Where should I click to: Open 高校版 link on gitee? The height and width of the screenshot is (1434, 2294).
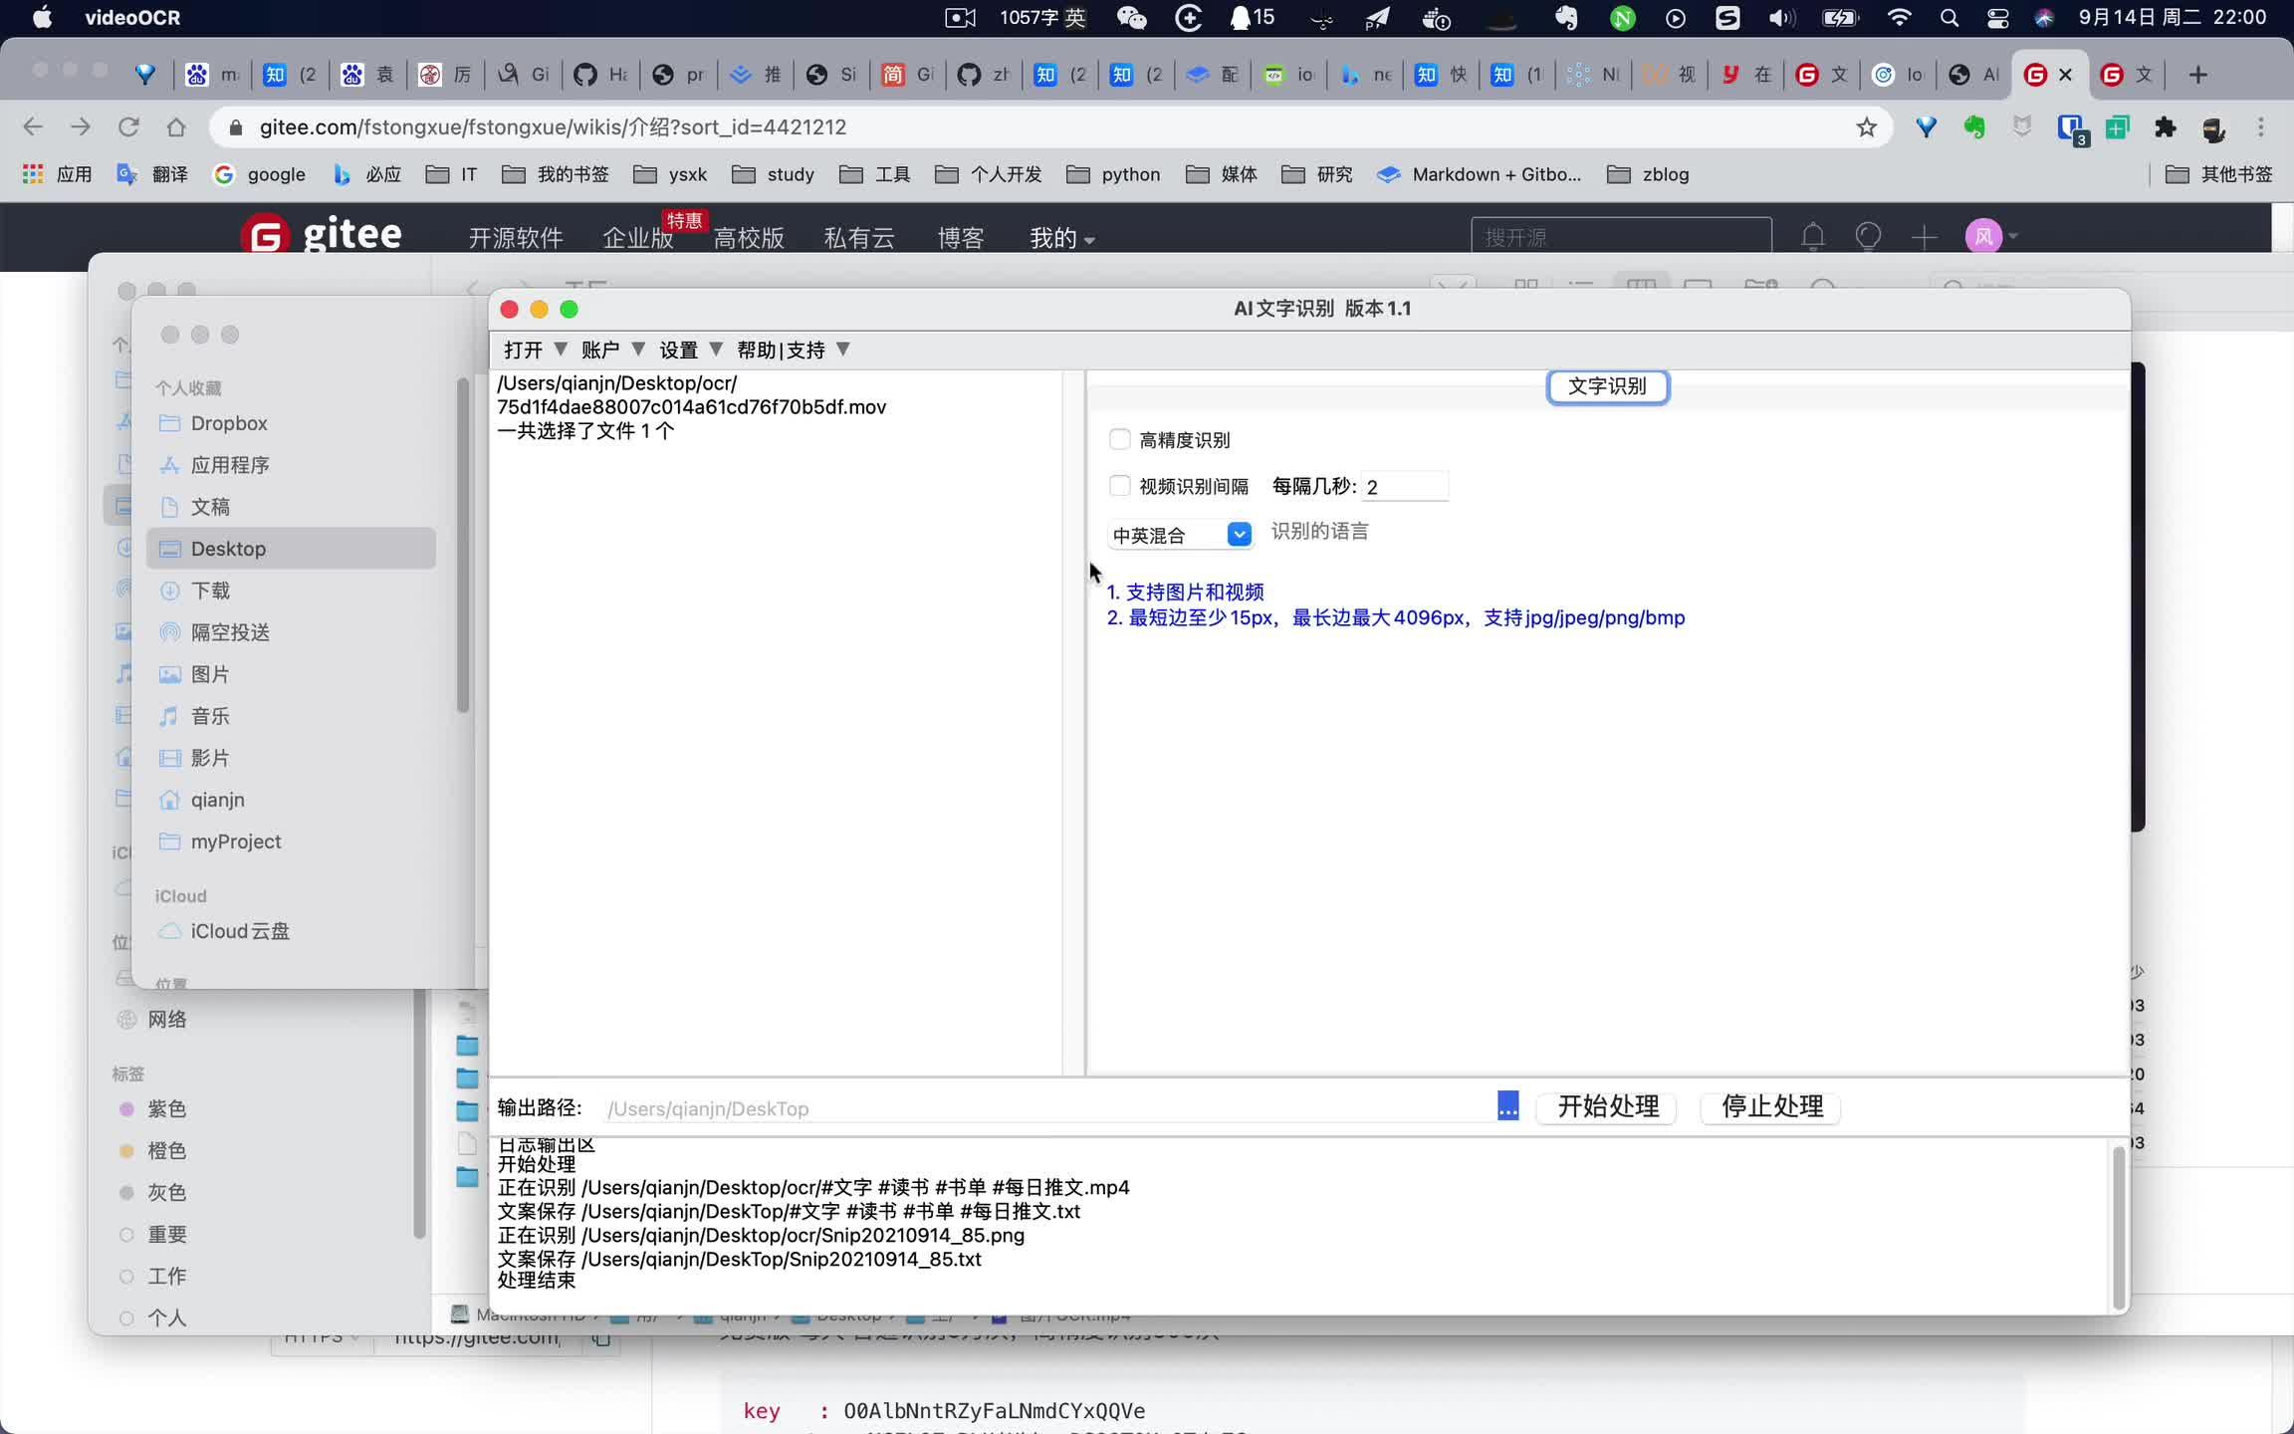(x=749, y=238)
